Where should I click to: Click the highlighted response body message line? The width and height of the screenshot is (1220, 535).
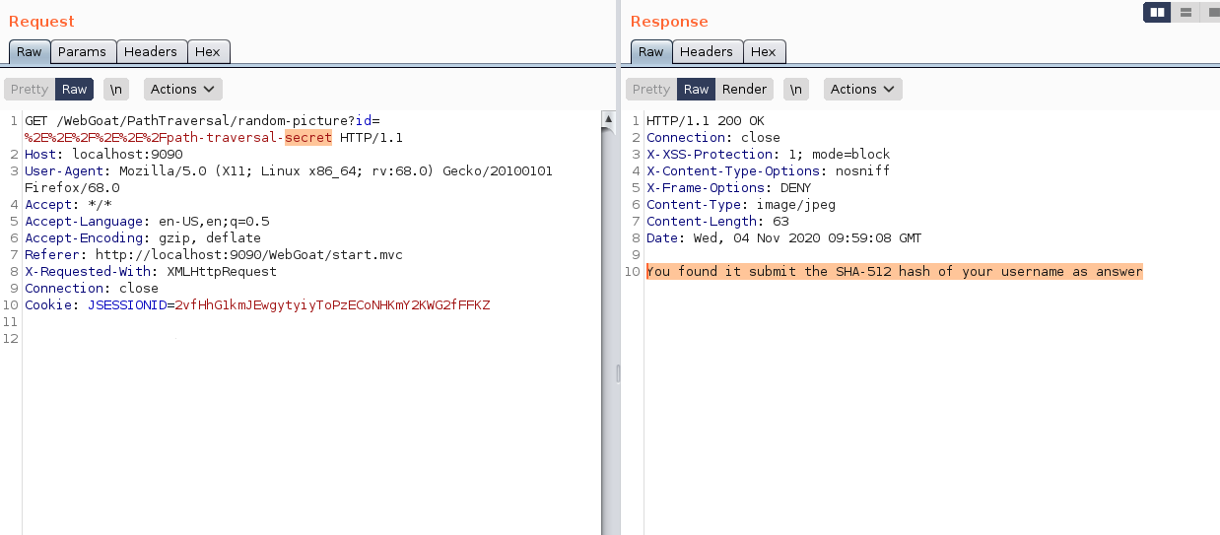coord(894,272)
